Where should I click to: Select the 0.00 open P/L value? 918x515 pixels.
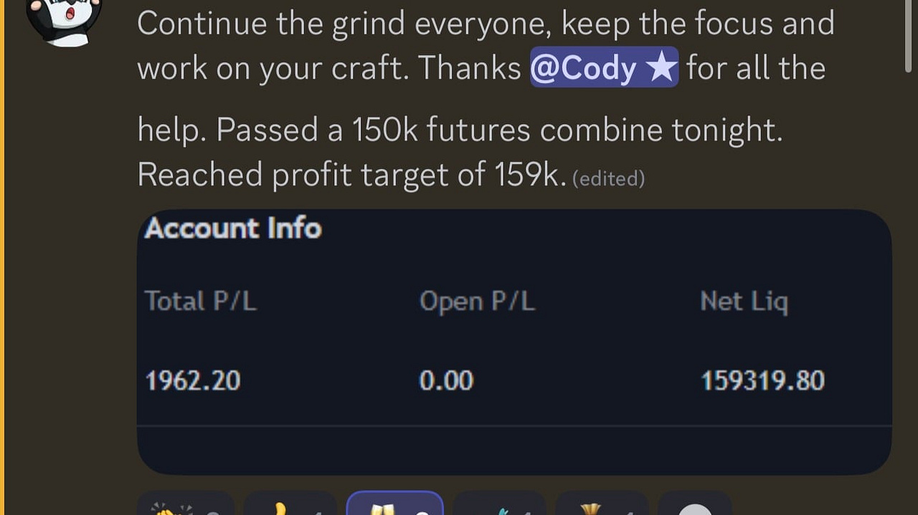coord(446,380)
